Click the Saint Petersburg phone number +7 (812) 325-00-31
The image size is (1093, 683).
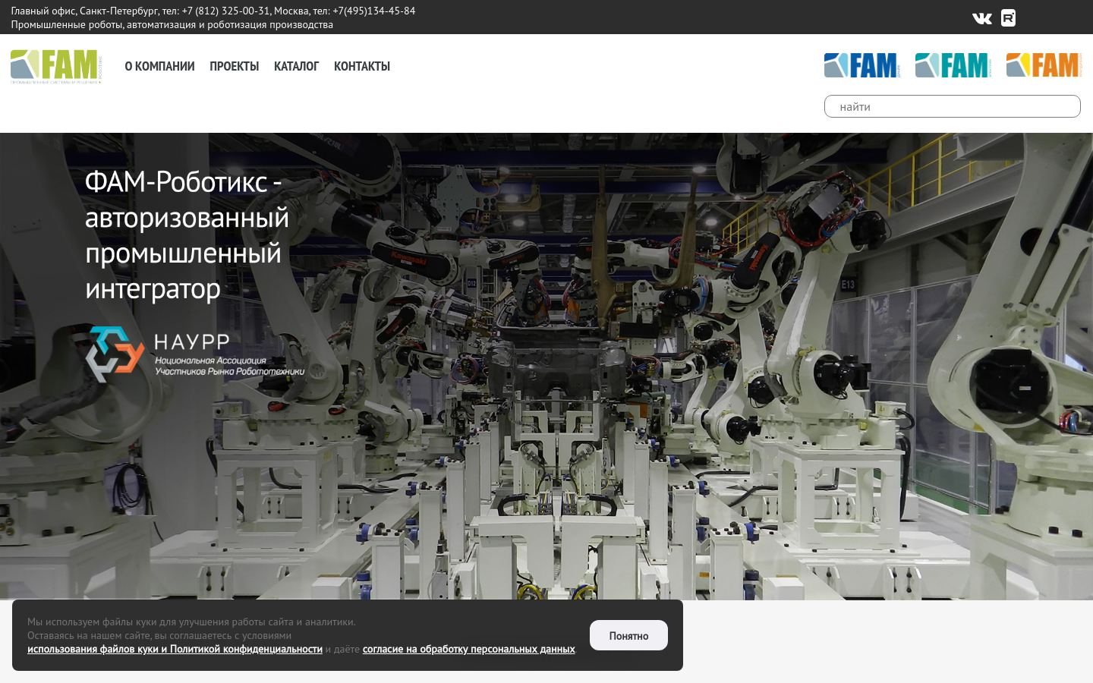[x=225, y=11]
